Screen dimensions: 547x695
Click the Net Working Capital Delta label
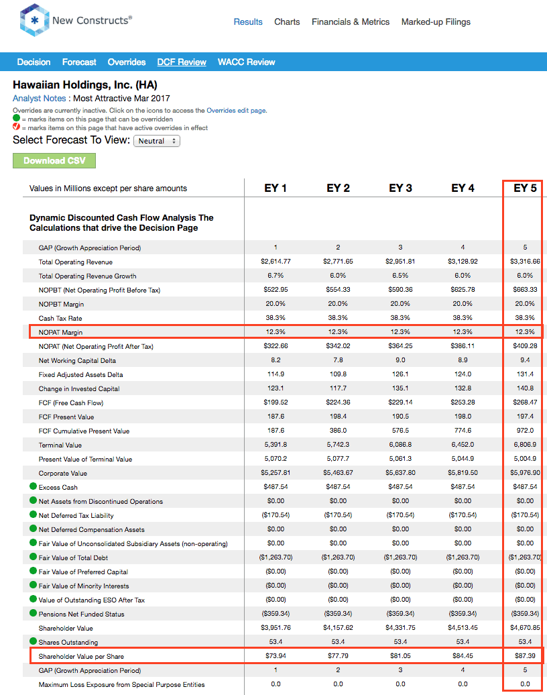[x=77, y=361]
